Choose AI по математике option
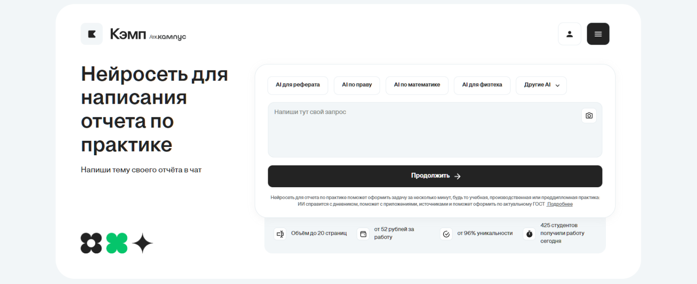Viewport: 697px width, 284px height. pos(417,85)
